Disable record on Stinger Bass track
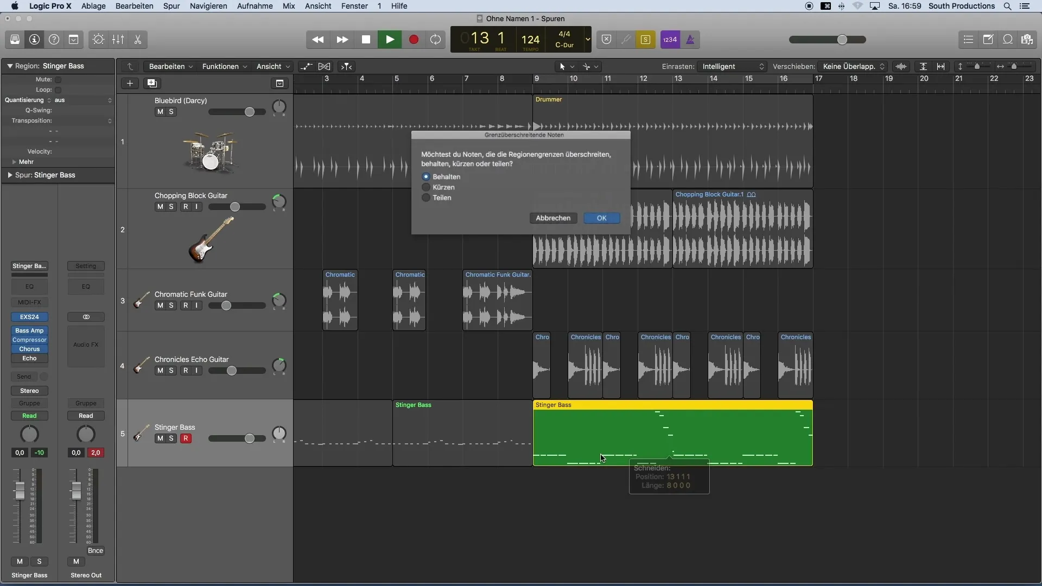This screenshot has width=1042, height=586. click(x=186, y=438)
